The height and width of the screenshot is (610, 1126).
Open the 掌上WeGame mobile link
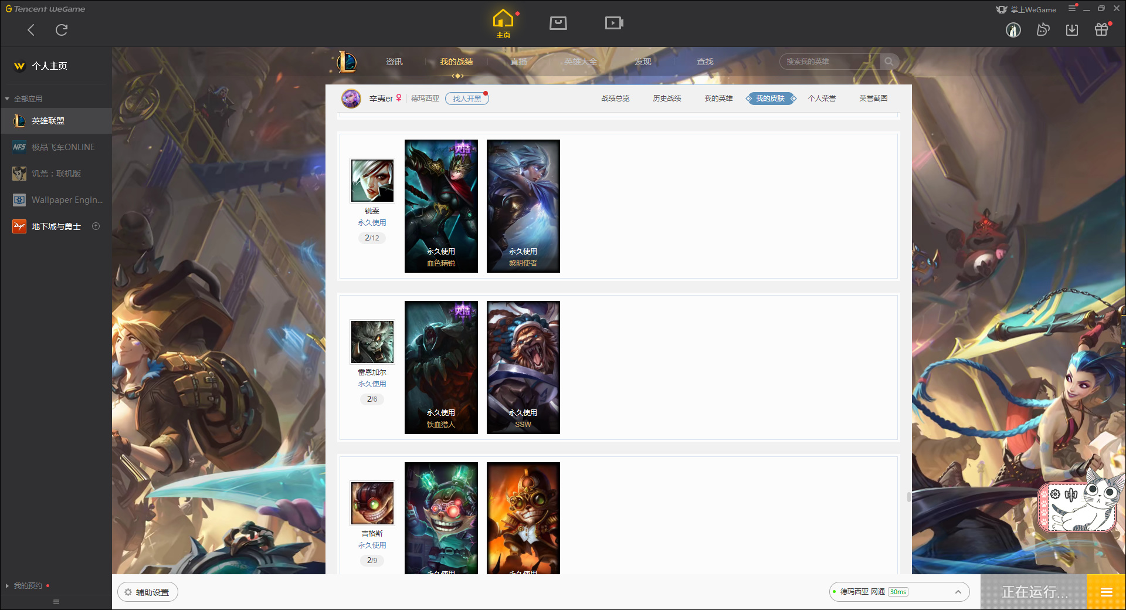pos(1026,9)
